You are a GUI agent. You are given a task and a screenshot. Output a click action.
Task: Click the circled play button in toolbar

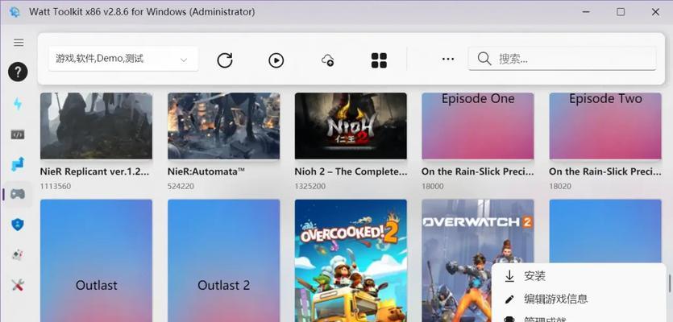click(276, 60)
